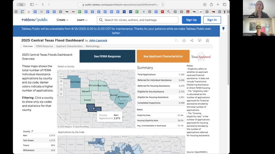
Task: Click the download icon in viz toolbar
Action: point(200,40)
